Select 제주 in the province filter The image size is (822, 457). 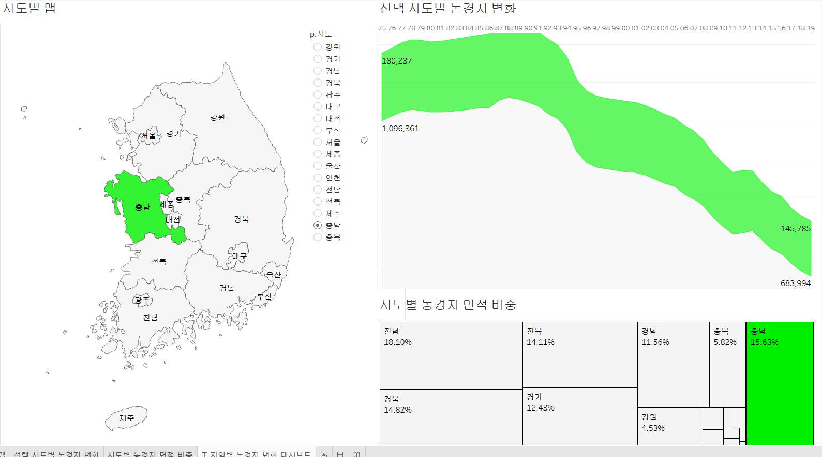(x=318, y=213)
